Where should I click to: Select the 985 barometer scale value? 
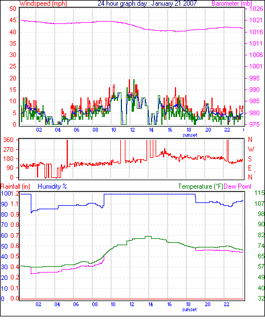tap(254, 101)
